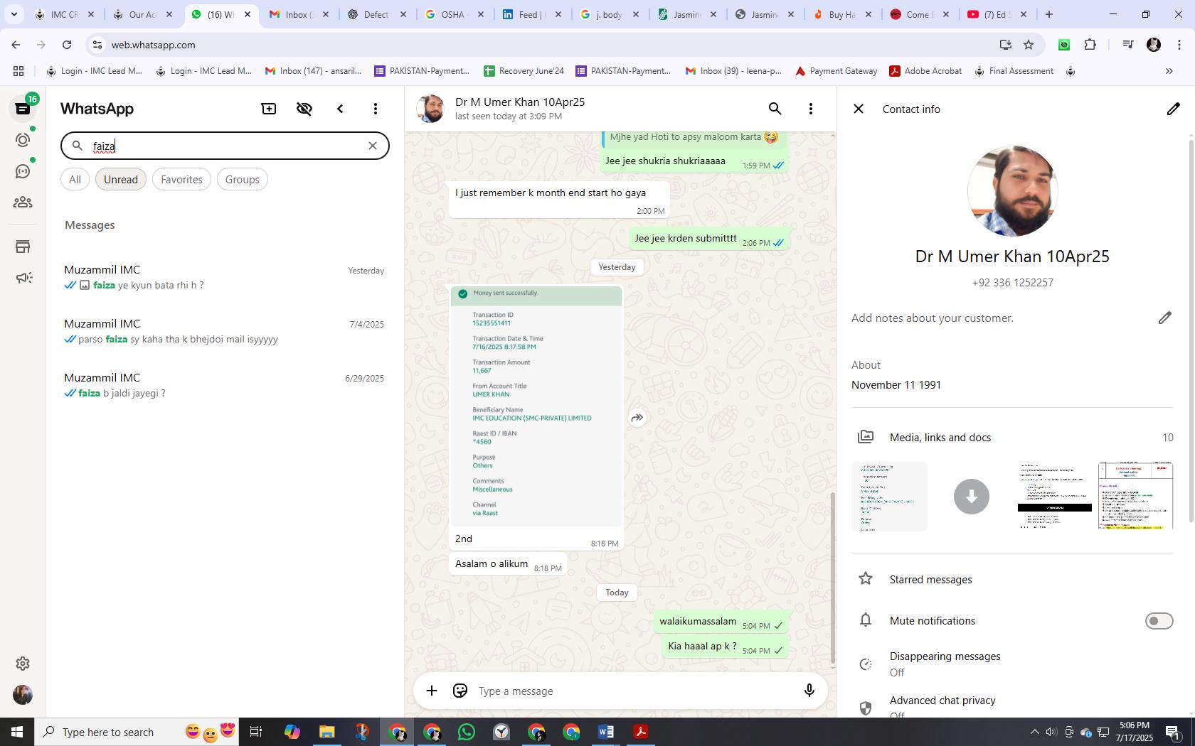Open Muzammil IMC message dated 6/29/2025
Screen dimensions: 1195x746
click(x=224, y=385)
